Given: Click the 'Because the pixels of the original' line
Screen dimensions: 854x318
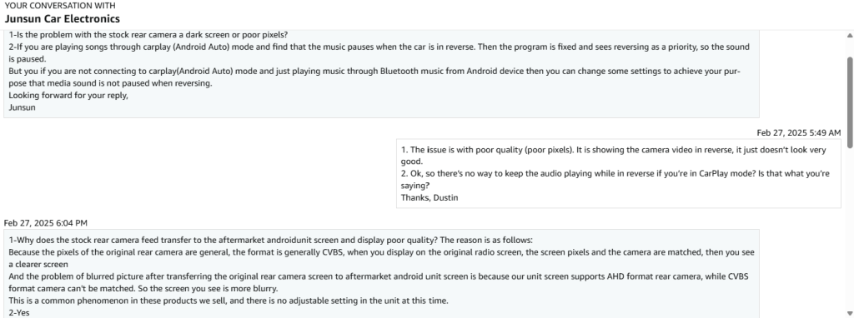Looking at the screenshot, I should pos(381,258).
